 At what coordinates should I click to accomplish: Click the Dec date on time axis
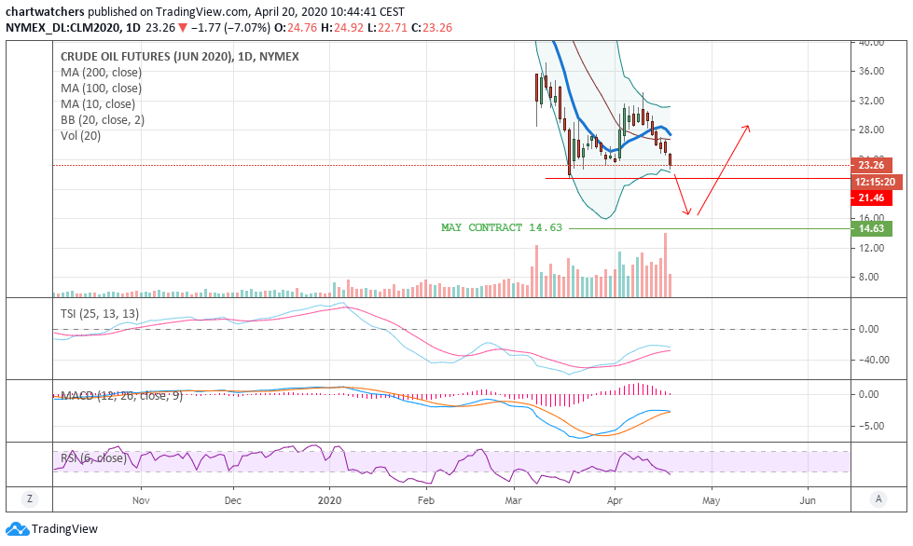[x=232, y=500]
